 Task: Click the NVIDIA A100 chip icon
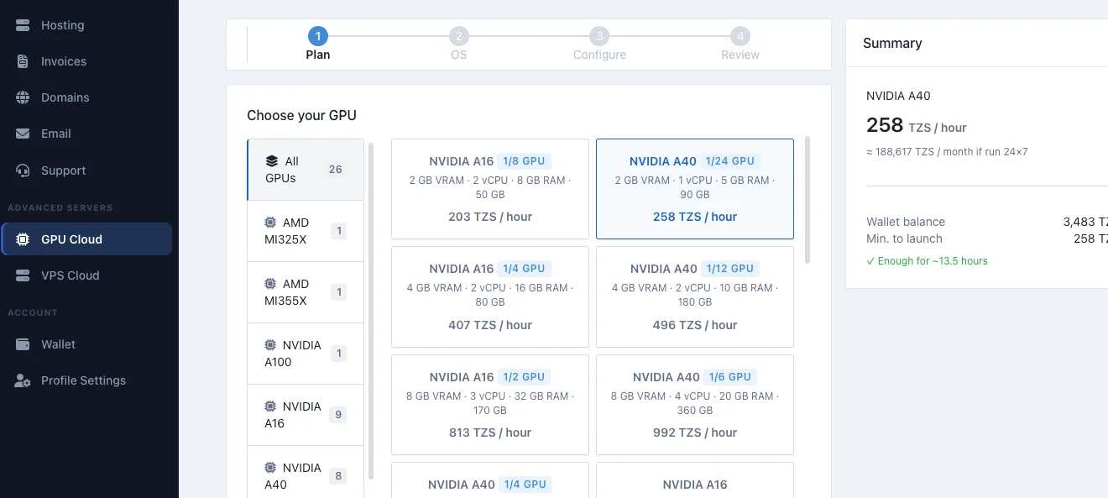[x=270, y=345]
